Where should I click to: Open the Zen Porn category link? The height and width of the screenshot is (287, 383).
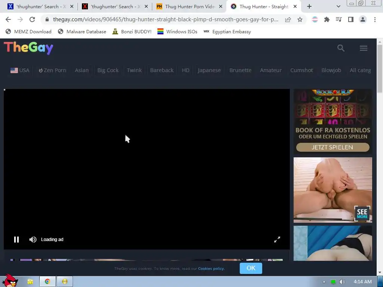pyautogui.click(x=52, y=70)
